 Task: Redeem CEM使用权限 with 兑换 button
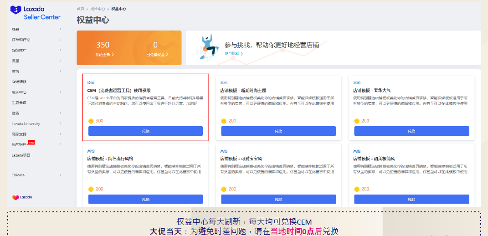[146, 131]
